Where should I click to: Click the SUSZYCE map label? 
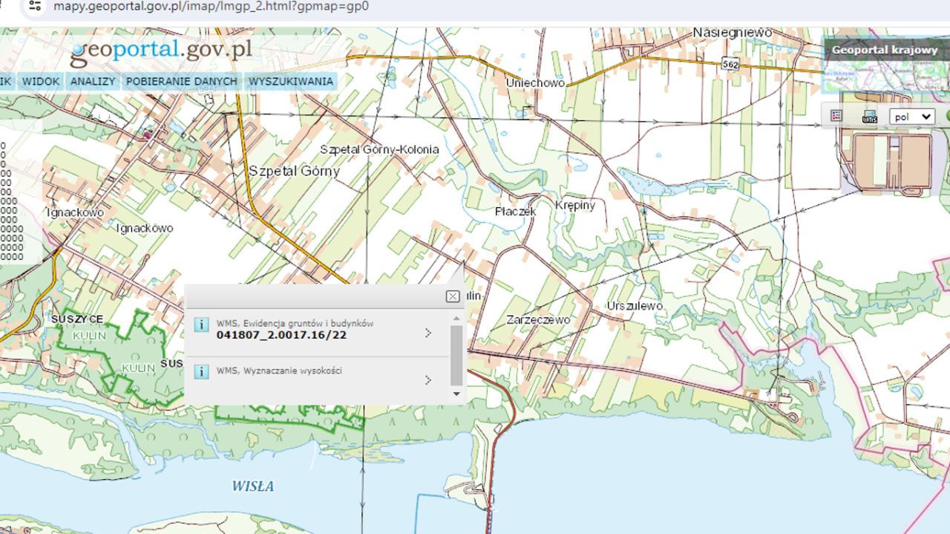(x=77, y=319)
